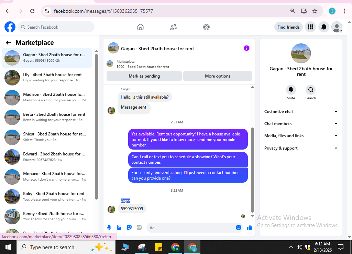Go back using the Marketplace back arrow
This screenshot has height=254, width=352.
[9, 42]
